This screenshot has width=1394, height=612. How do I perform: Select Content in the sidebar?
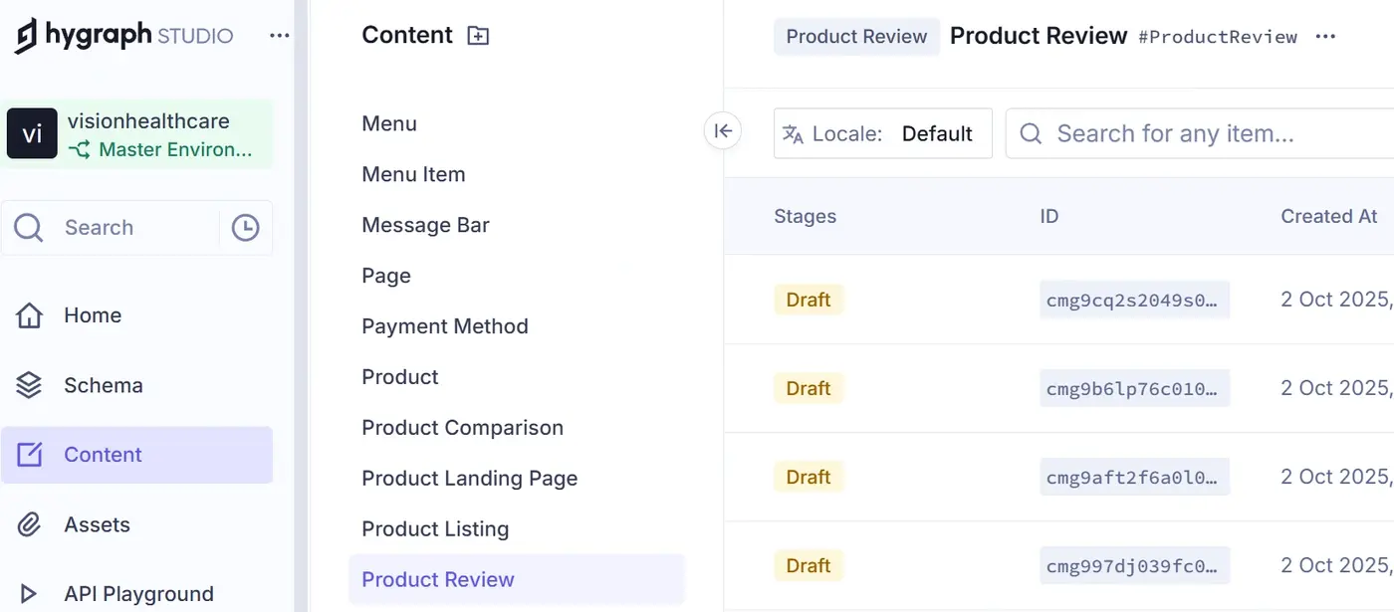pos(136,455)
